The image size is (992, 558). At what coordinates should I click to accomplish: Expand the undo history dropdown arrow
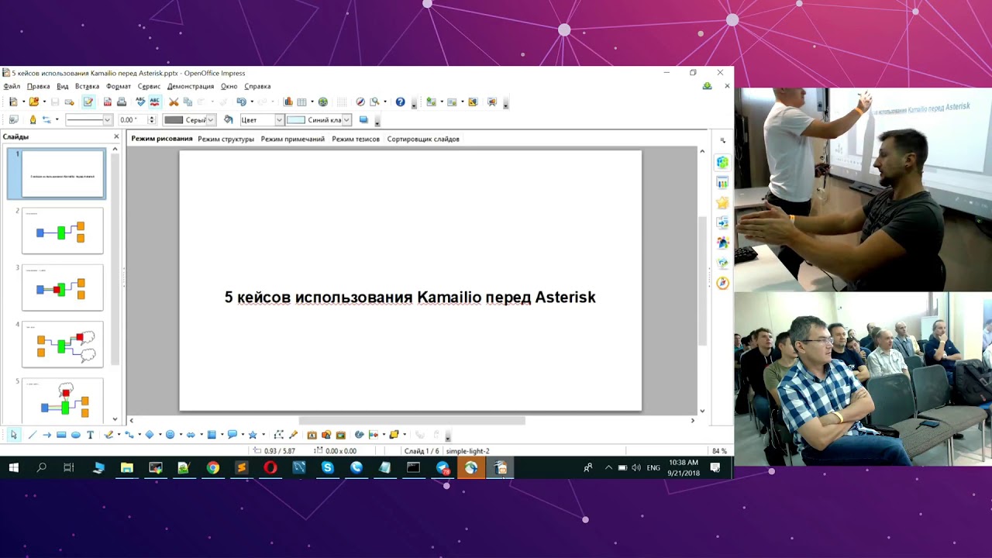[x=252, y=102]
